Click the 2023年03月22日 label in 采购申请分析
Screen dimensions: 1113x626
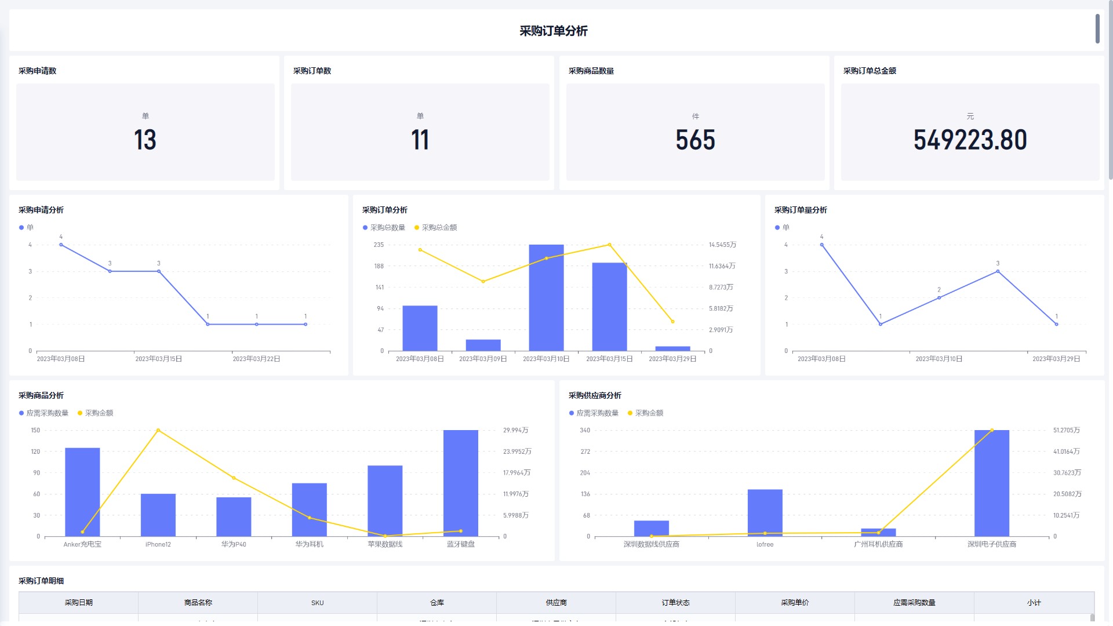(x=256, y=359)
